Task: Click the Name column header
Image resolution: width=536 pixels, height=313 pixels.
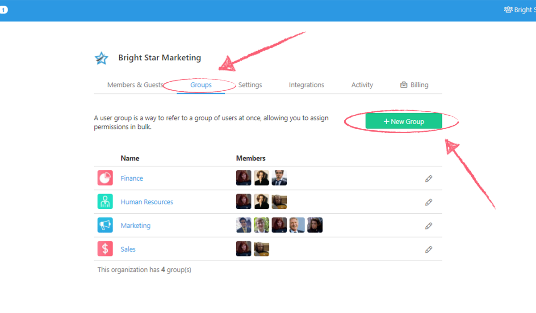Action: tap(130, 158)
